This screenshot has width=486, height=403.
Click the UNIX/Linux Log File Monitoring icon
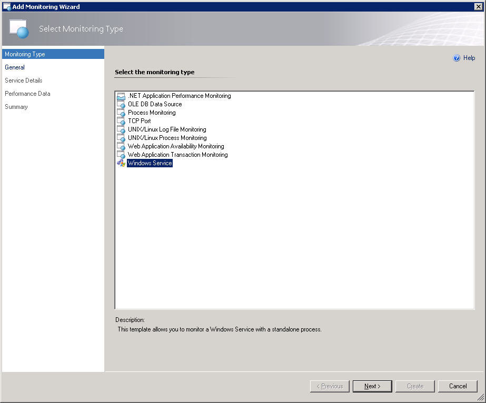[121, 130]
